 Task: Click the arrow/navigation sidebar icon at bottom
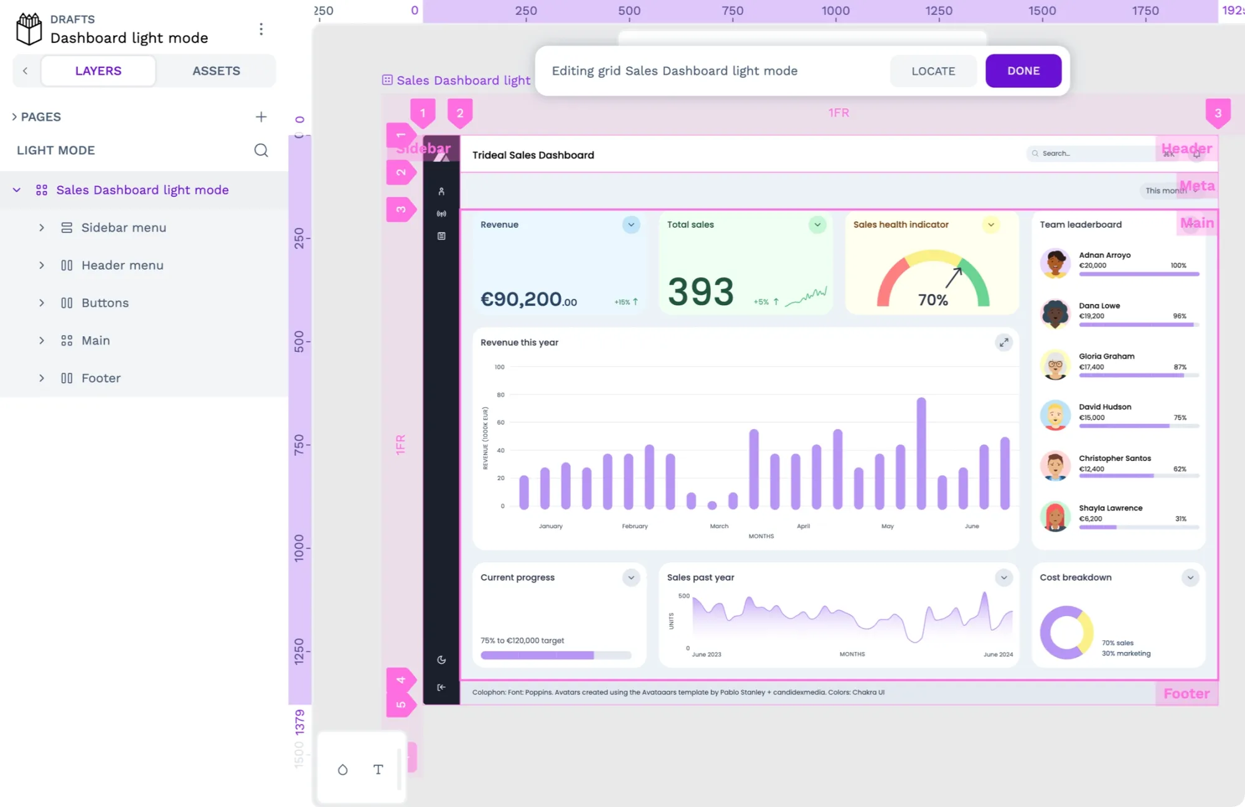[x=442, y=686]
